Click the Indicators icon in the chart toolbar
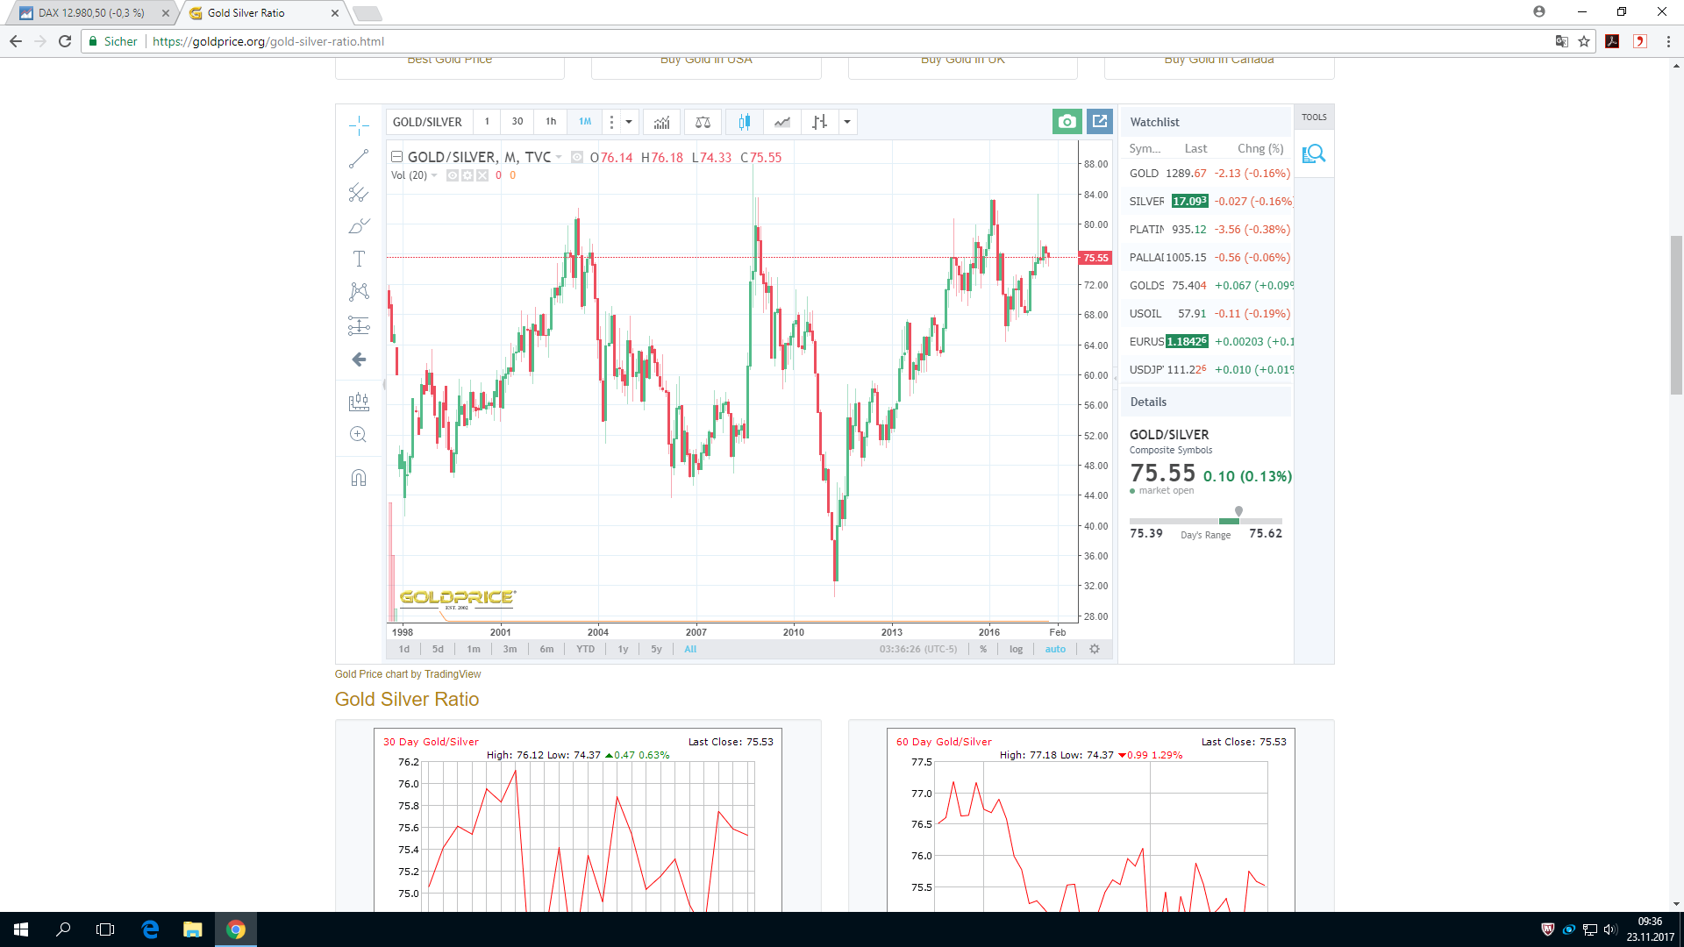This screenshot has height=947, width=1684. point(661,122)
